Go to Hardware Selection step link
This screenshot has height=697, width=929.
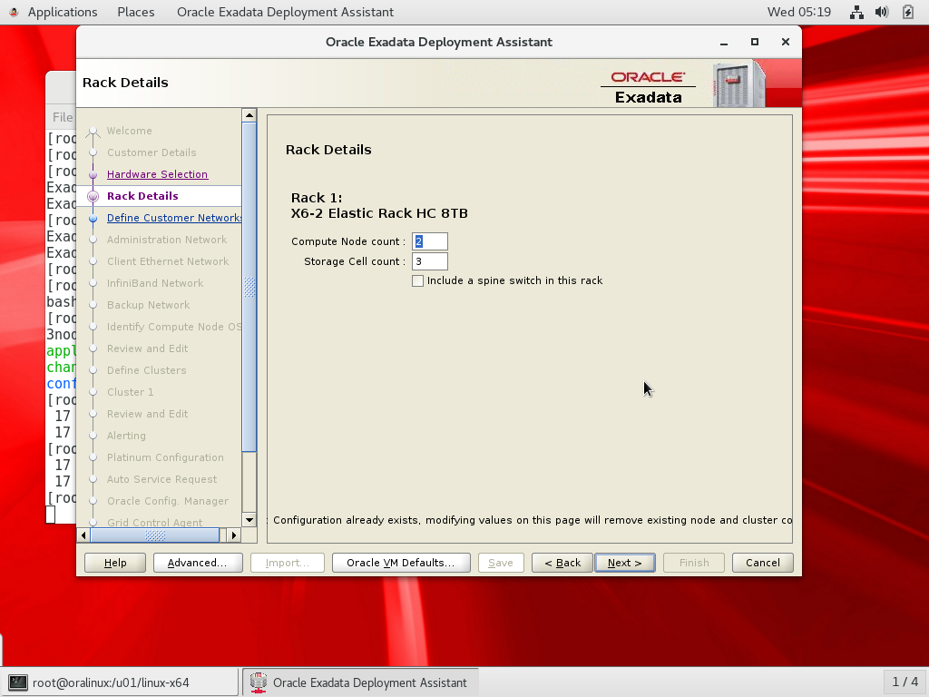(x=157, y=174)
